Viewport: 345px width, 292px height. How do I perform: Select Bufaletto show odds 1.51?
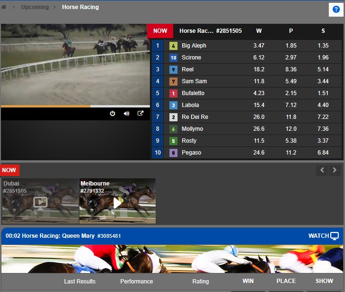323,93
